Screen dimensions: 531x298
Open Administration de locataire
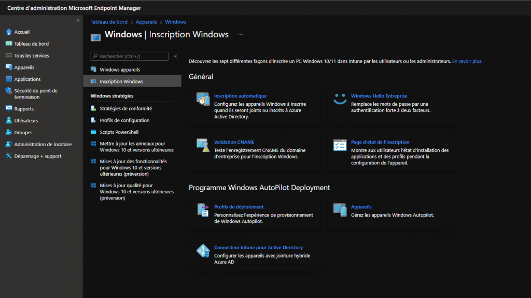point(43,144)
